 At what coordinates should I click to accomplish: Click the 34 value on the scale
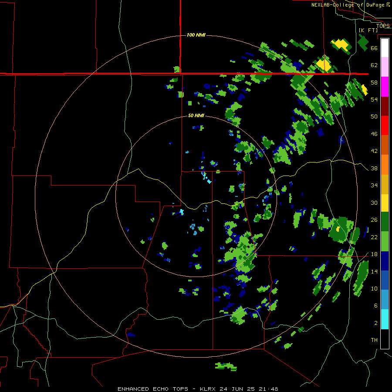point(374,186)
